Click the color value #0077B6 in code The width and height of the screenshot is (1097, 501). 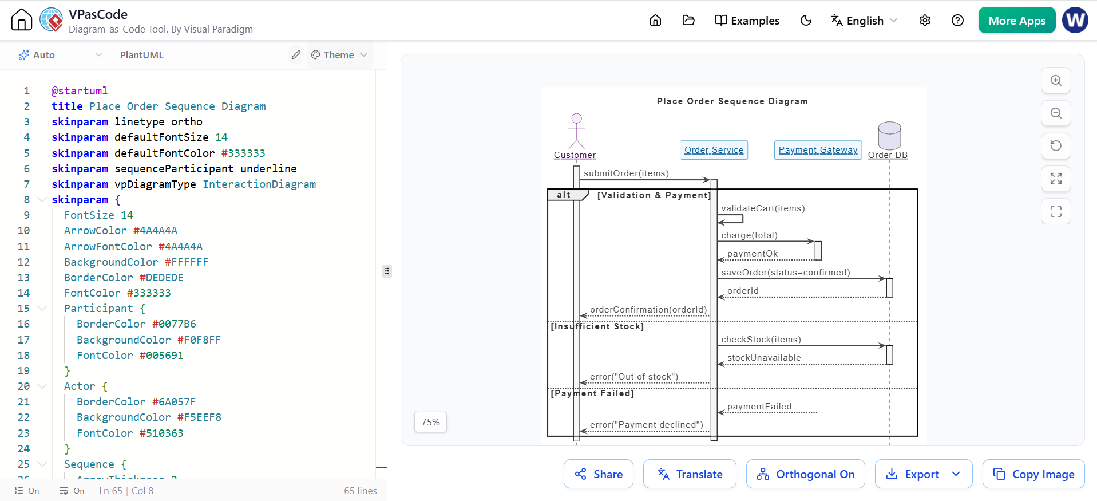point(174,324)
